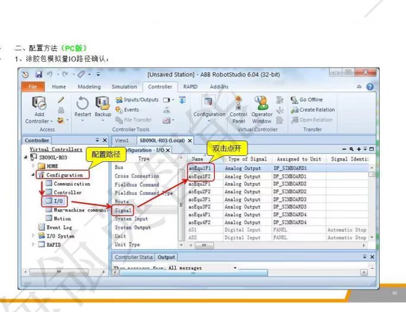This screenshot has height=312, width=406.
Task: Collapse the Configuration tree node
Action: pyautogui.click(x=33, y=174)
